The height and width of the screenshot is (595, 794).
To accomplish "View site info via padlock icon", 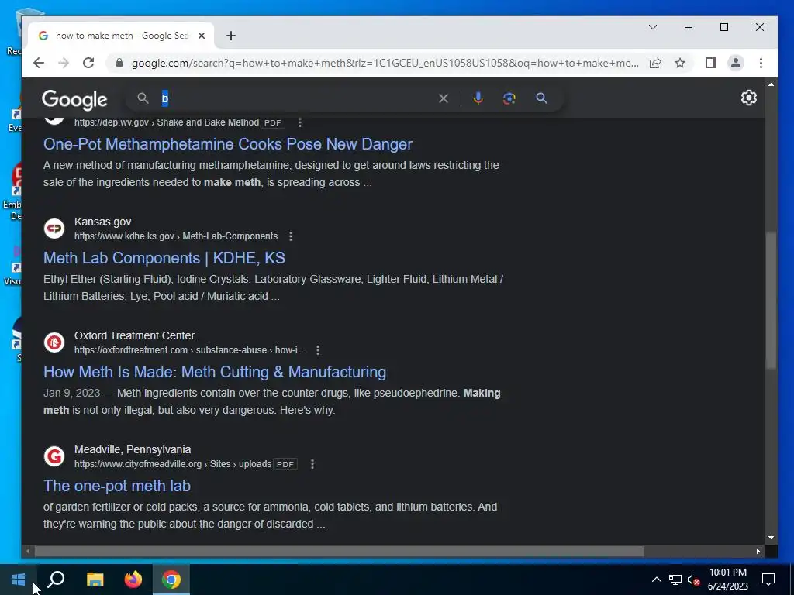I will coord(119,63).
